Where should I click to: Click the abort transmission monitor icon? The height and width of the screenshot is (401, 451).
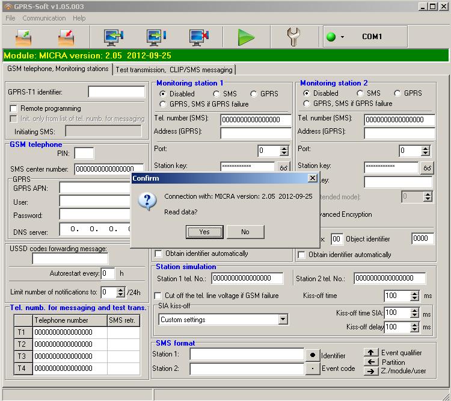coord(199,37)
